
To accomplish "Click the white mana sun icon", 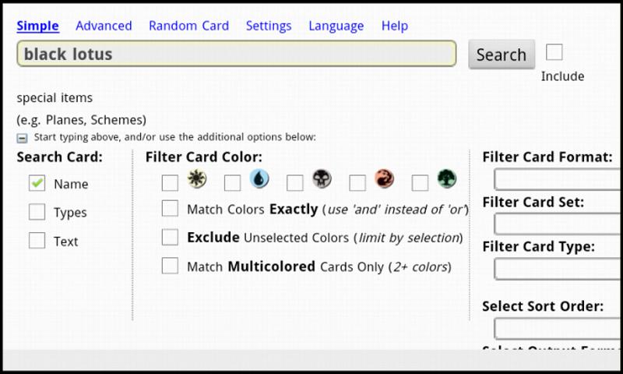I will click(x=197, y=179).
